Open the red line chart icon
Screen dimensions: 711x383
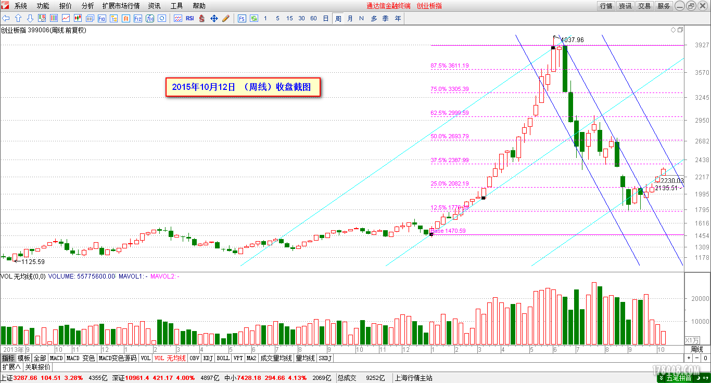[x=66, y=18]
